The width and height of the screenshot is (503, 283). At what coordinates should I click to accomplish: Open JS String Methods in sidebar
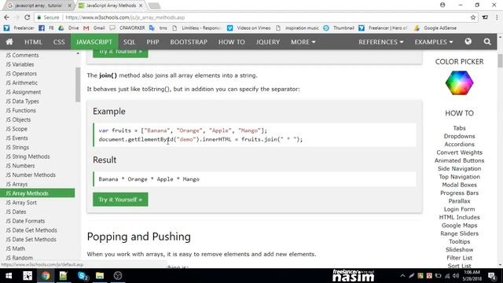click(x=28, y=156)
